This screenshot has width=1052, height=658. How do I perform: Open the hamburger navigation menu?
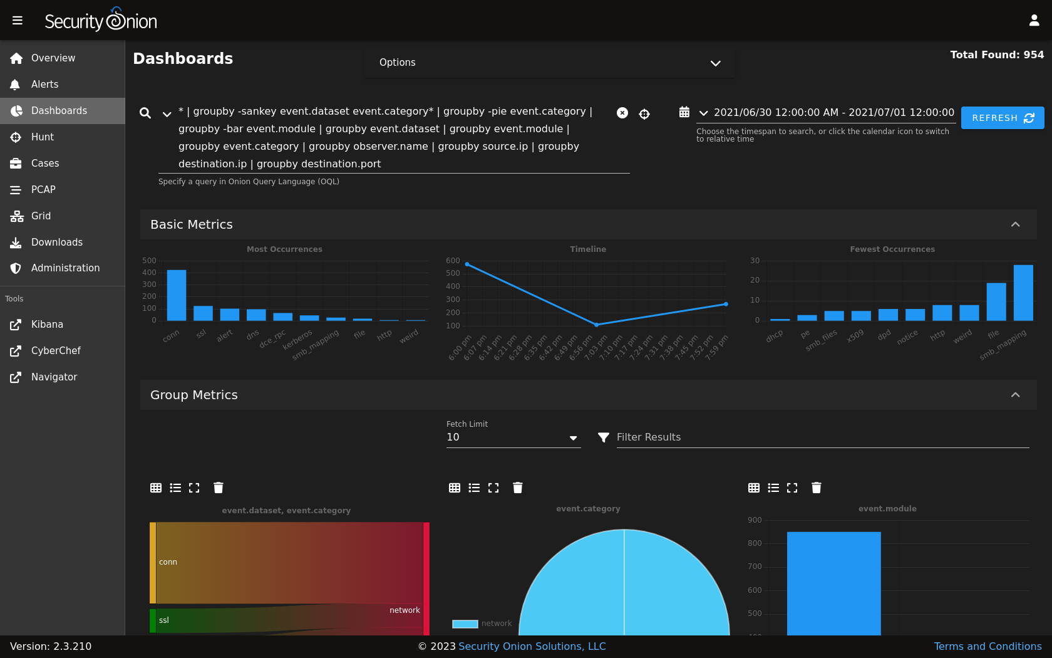[18, 21]
